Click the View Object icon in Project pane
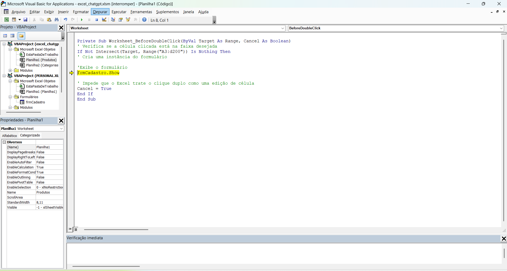Screen dimensions: 507x271 coord(12,36)
